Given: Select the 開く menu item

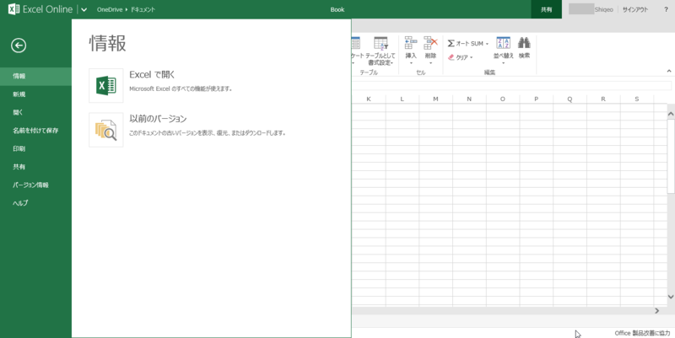Looking at the screenshot, I should pos(35,112).
